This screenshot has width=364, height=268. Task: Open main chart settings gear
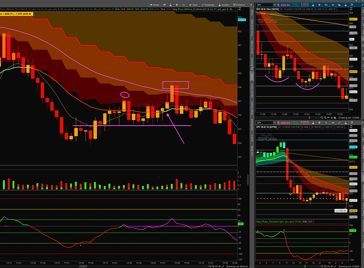click(x=177, y=5)
